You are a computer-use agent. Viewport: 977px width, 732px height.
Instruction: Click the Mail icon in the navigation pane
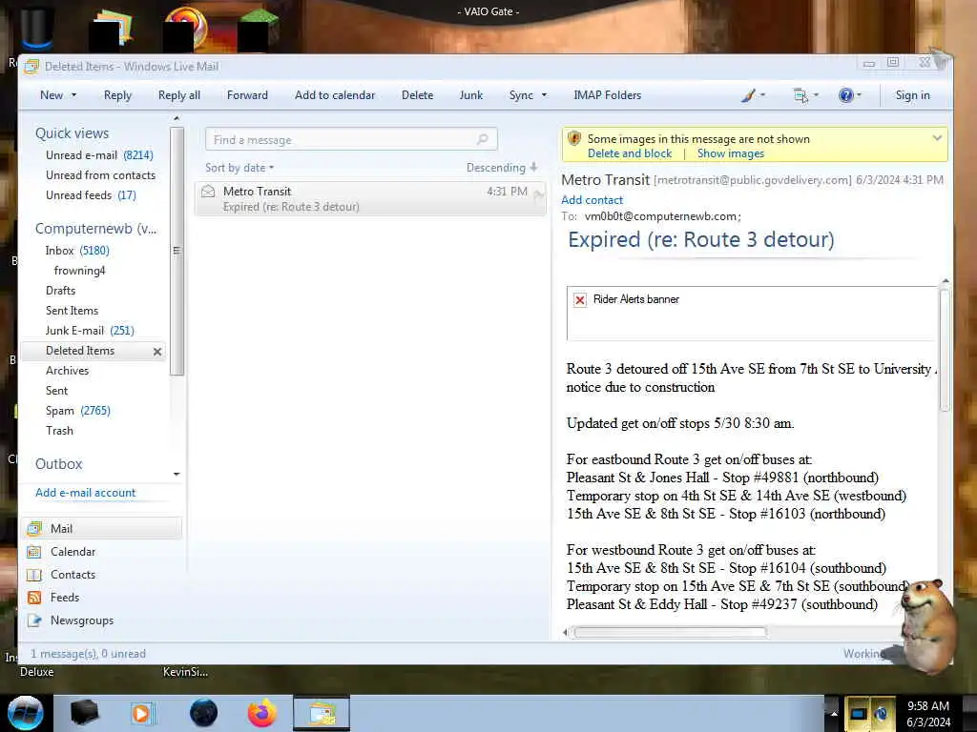pos(34,528)
